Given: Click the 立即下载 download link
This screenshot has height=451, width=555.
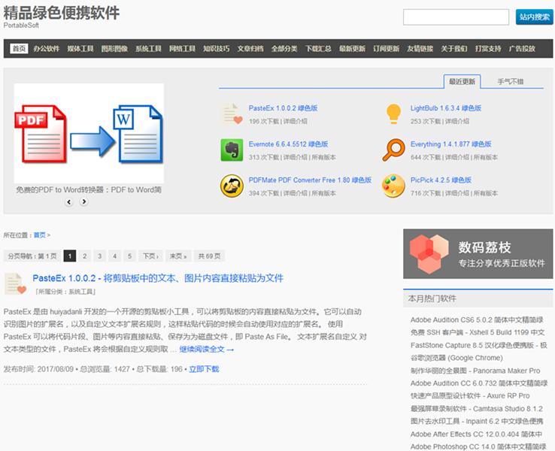Looking at the screenshot, I should pos(205,369).
